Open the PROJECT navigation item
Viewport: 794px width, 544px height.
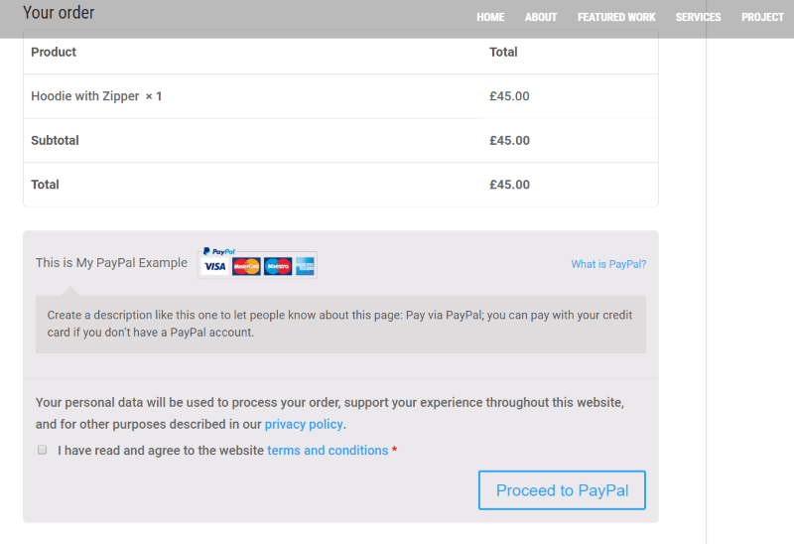762,17
